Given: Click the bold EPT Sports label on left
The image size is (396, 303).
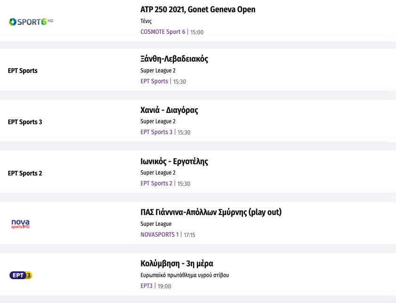Looking at the screenshot, I should 23,71.
